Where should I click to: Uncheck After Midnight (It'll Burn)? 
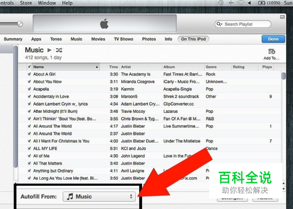pyautogui.click(x=29, y=111)
